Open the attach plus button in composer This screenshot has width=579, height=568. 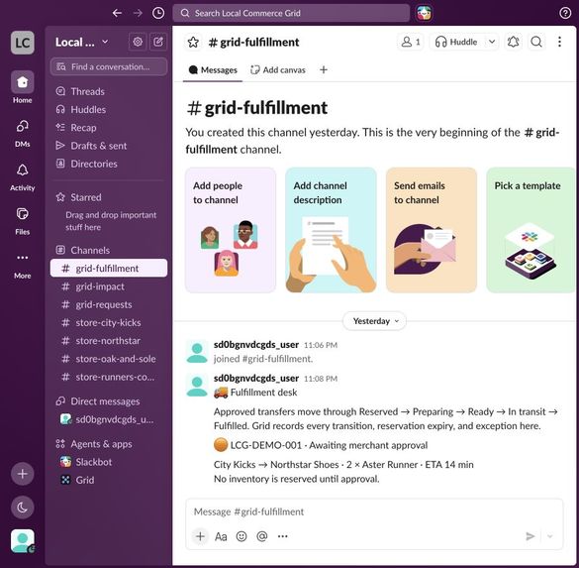point(200,536)
